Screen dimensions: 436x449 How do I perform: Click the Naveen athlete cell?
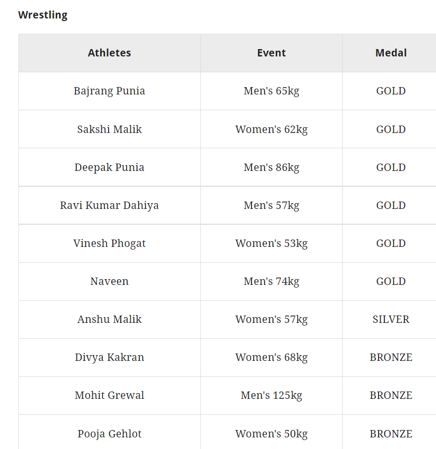tap(109, 281)
